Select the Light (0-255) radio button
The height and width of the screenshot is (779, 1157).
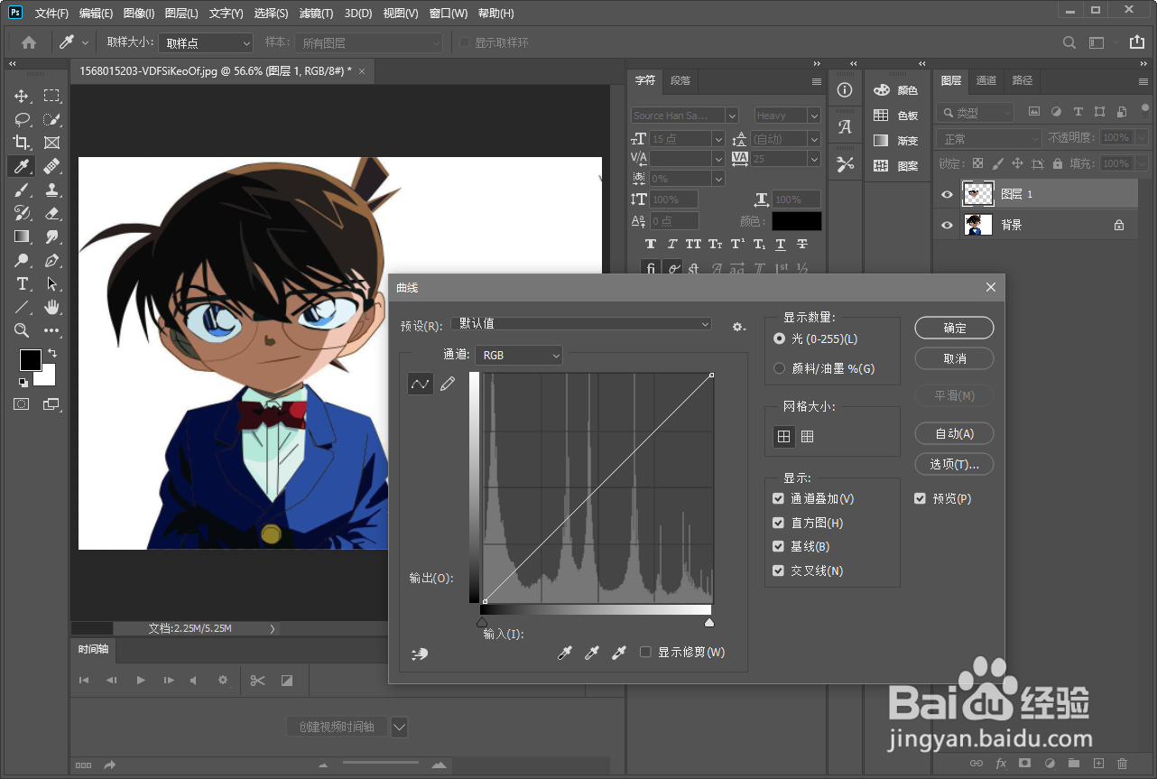780,338
